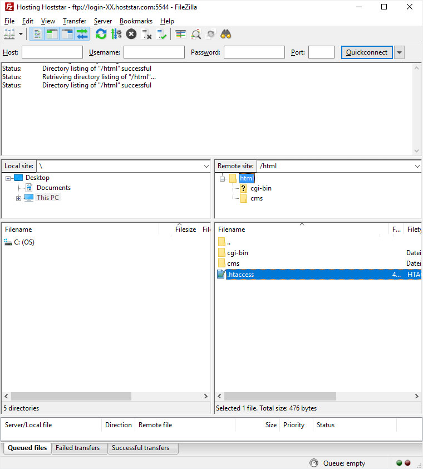Viewport: 423px width, 469px height.
Task: Collapse the remote html folder node
Action: coord(222,179)
